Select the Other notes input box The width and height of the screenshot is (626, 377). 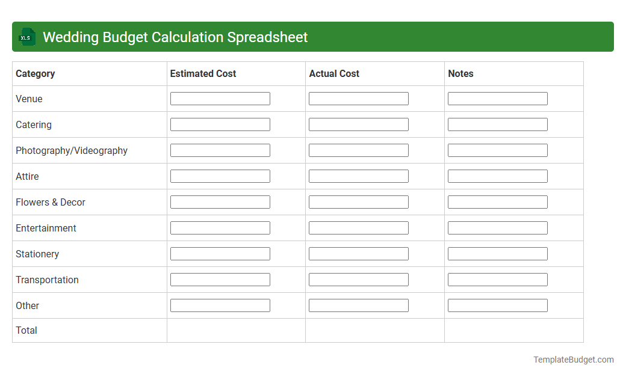coord(497,305)
